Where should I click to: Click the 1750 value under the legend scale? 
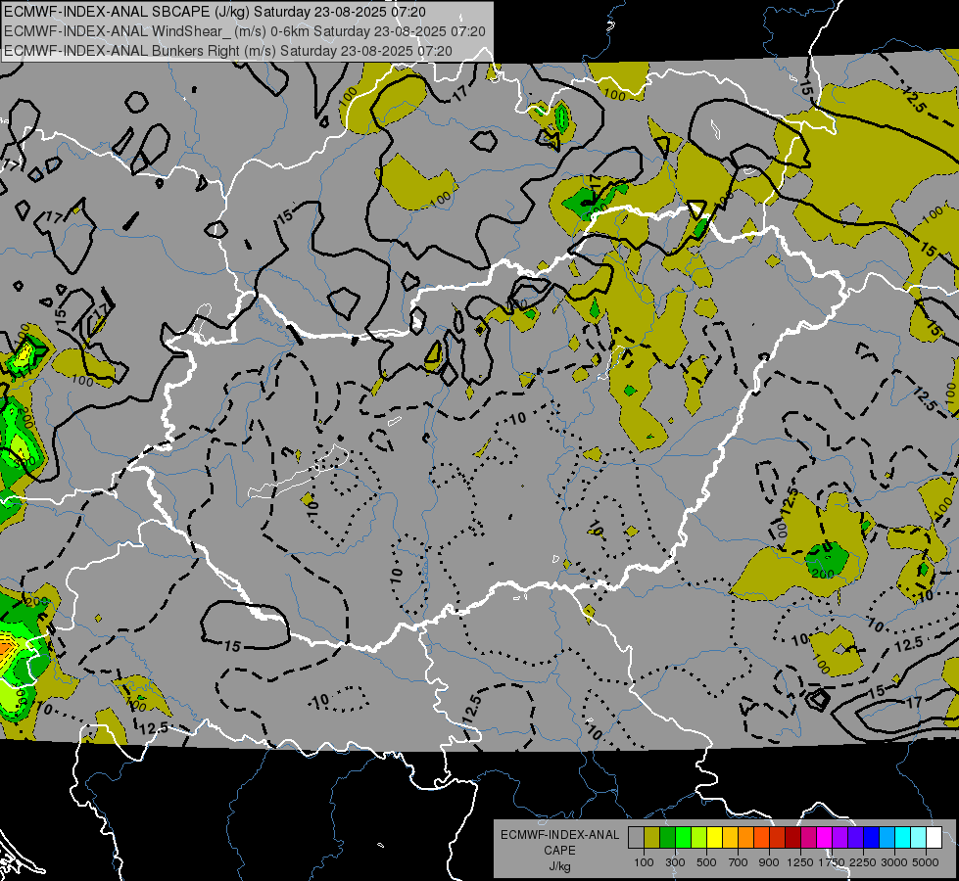click(832, 862)
